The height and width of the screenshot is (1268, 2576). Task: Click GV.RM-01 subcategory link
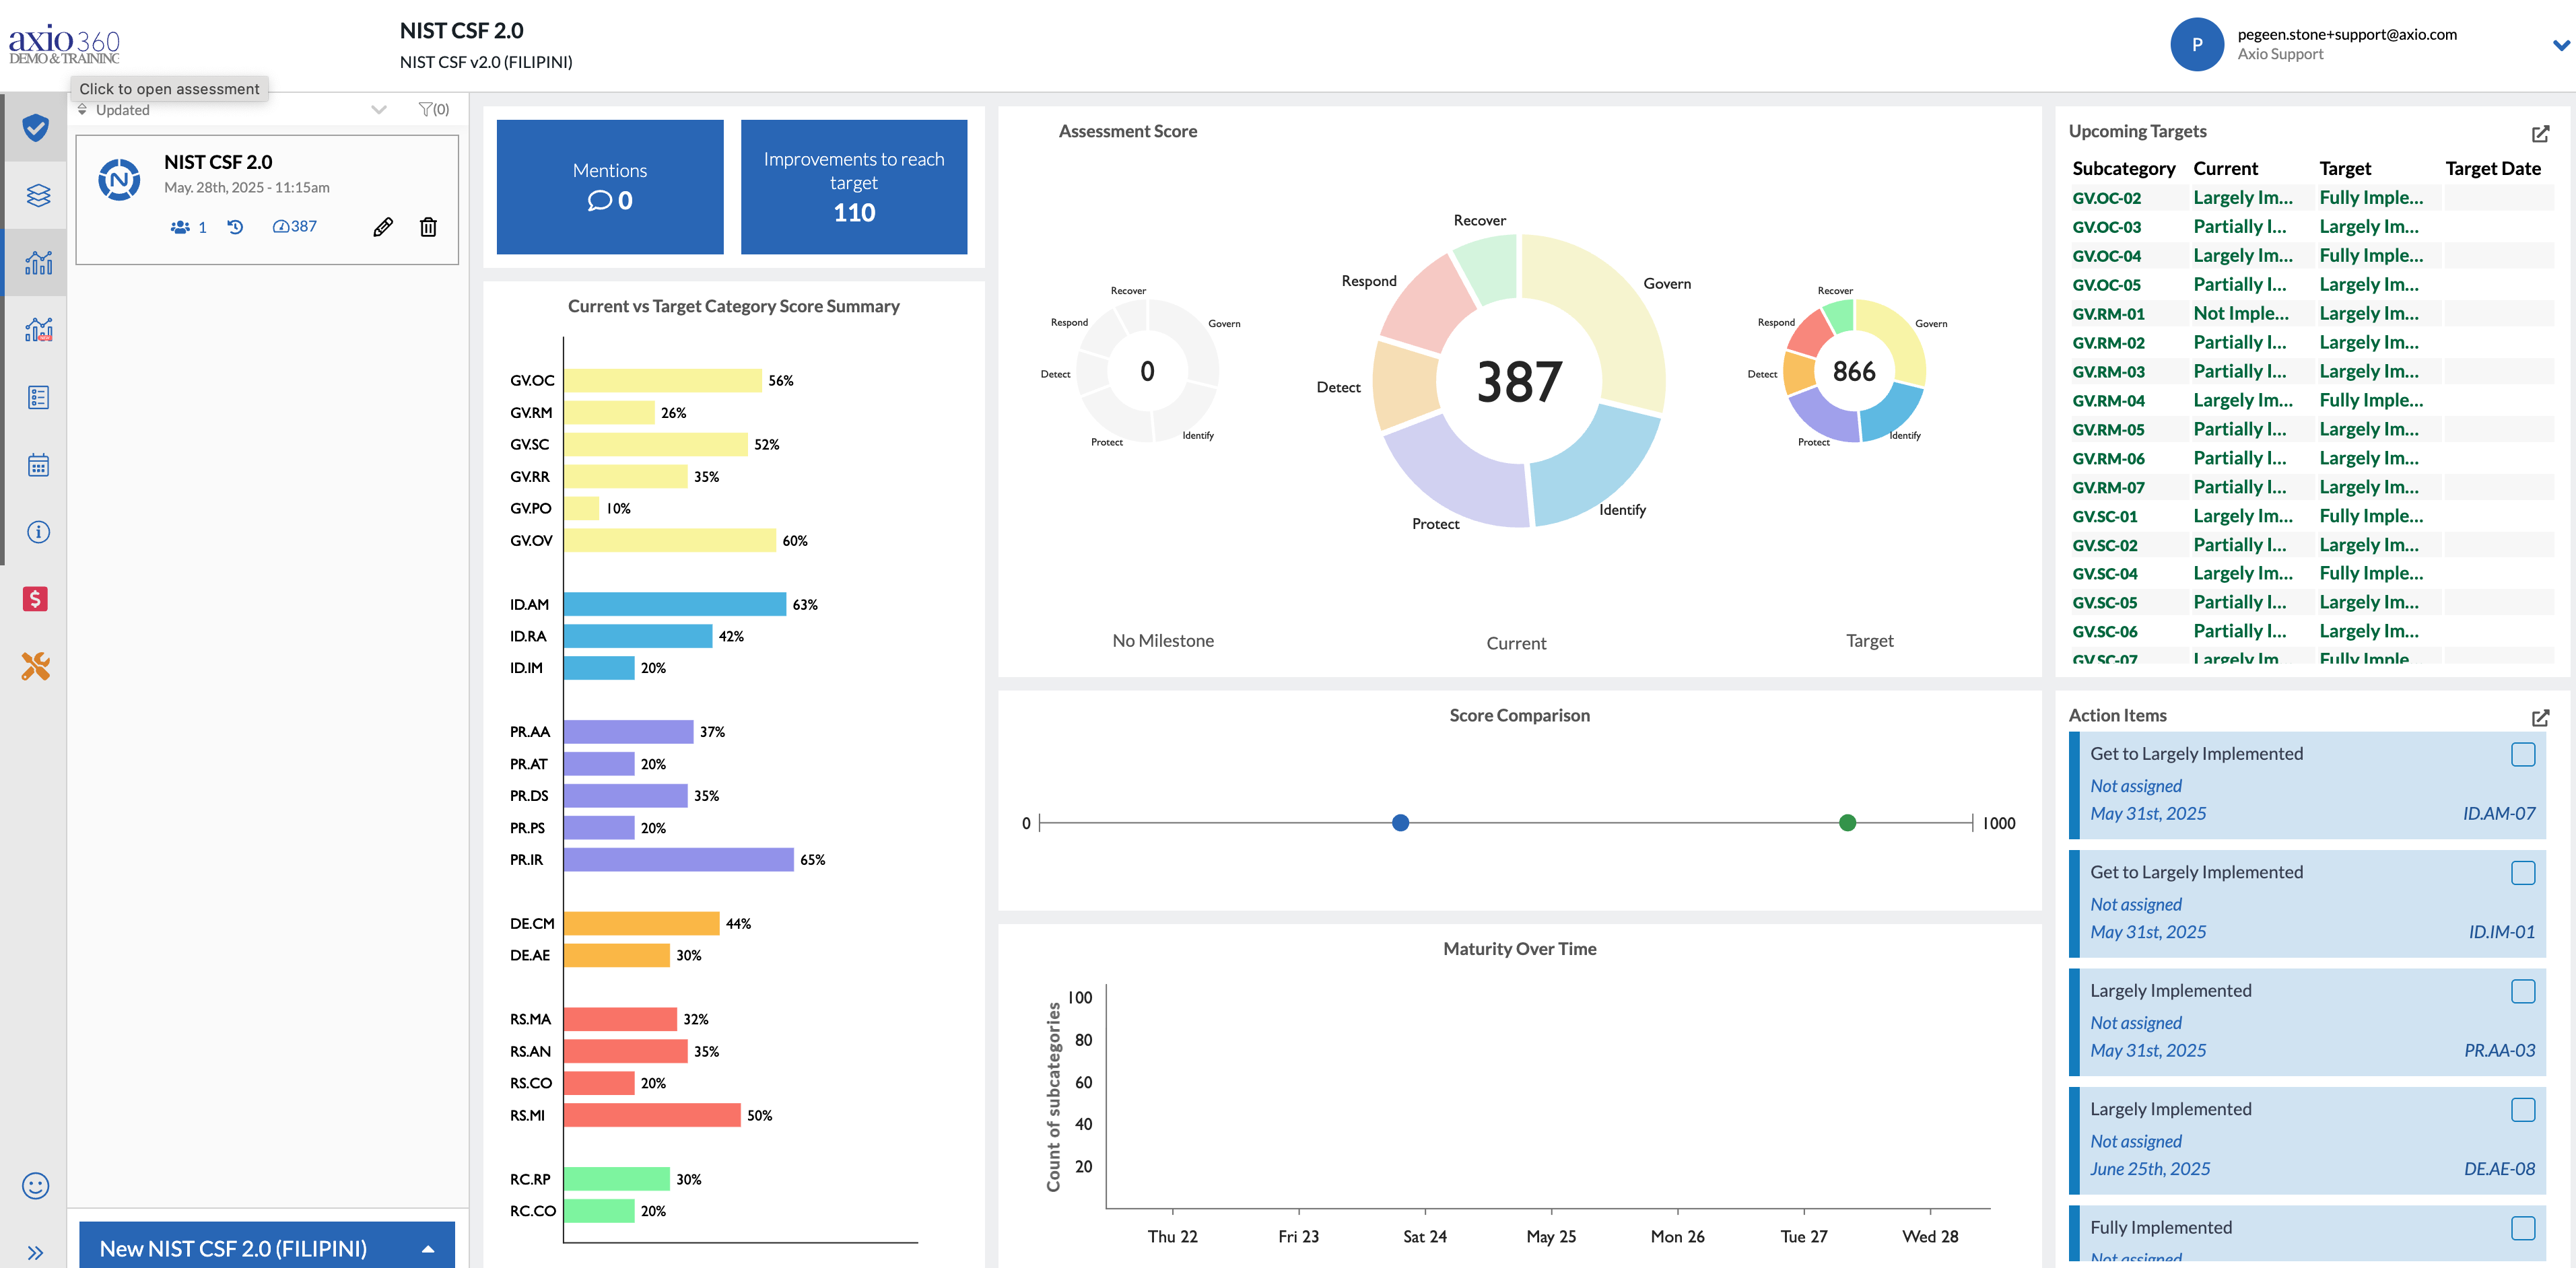(x=2108, y=314)
